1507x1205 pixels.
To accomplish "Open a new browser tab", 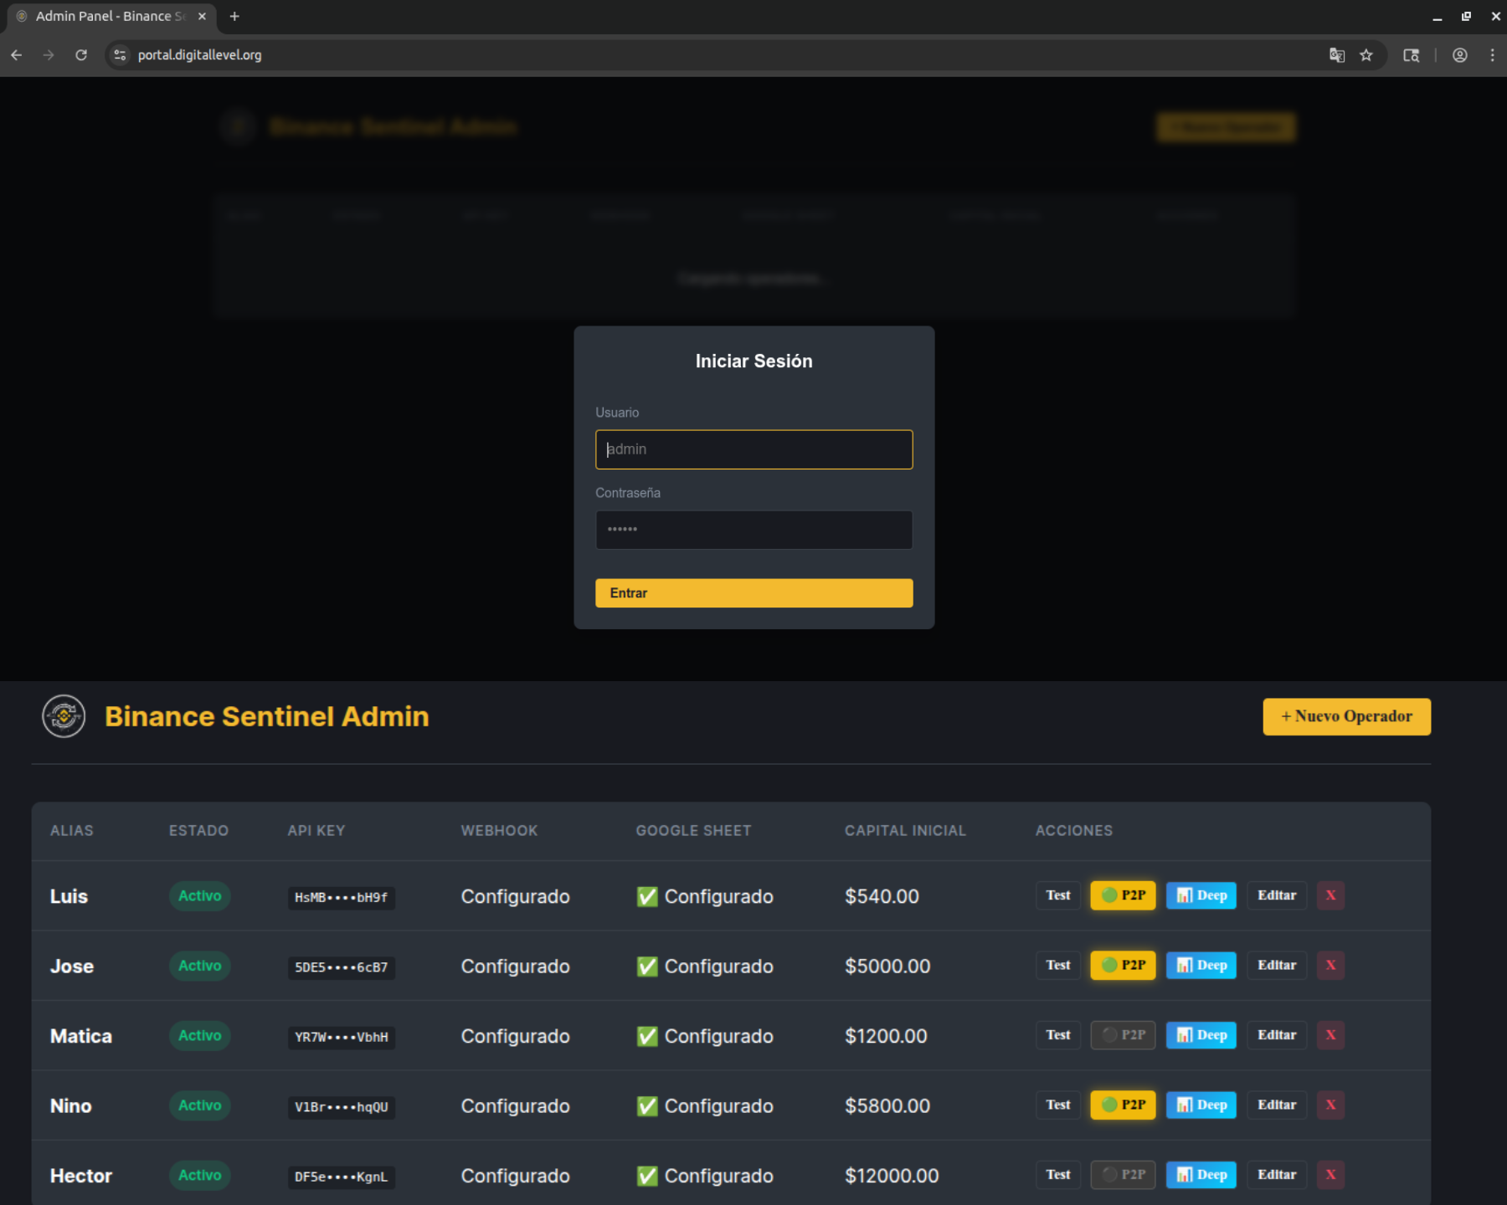I will point(234,17).
